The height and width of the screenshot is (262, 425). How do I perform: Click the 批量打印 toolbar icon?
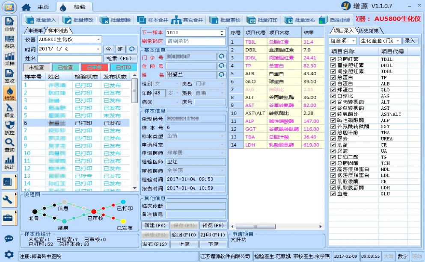point(262,20)
